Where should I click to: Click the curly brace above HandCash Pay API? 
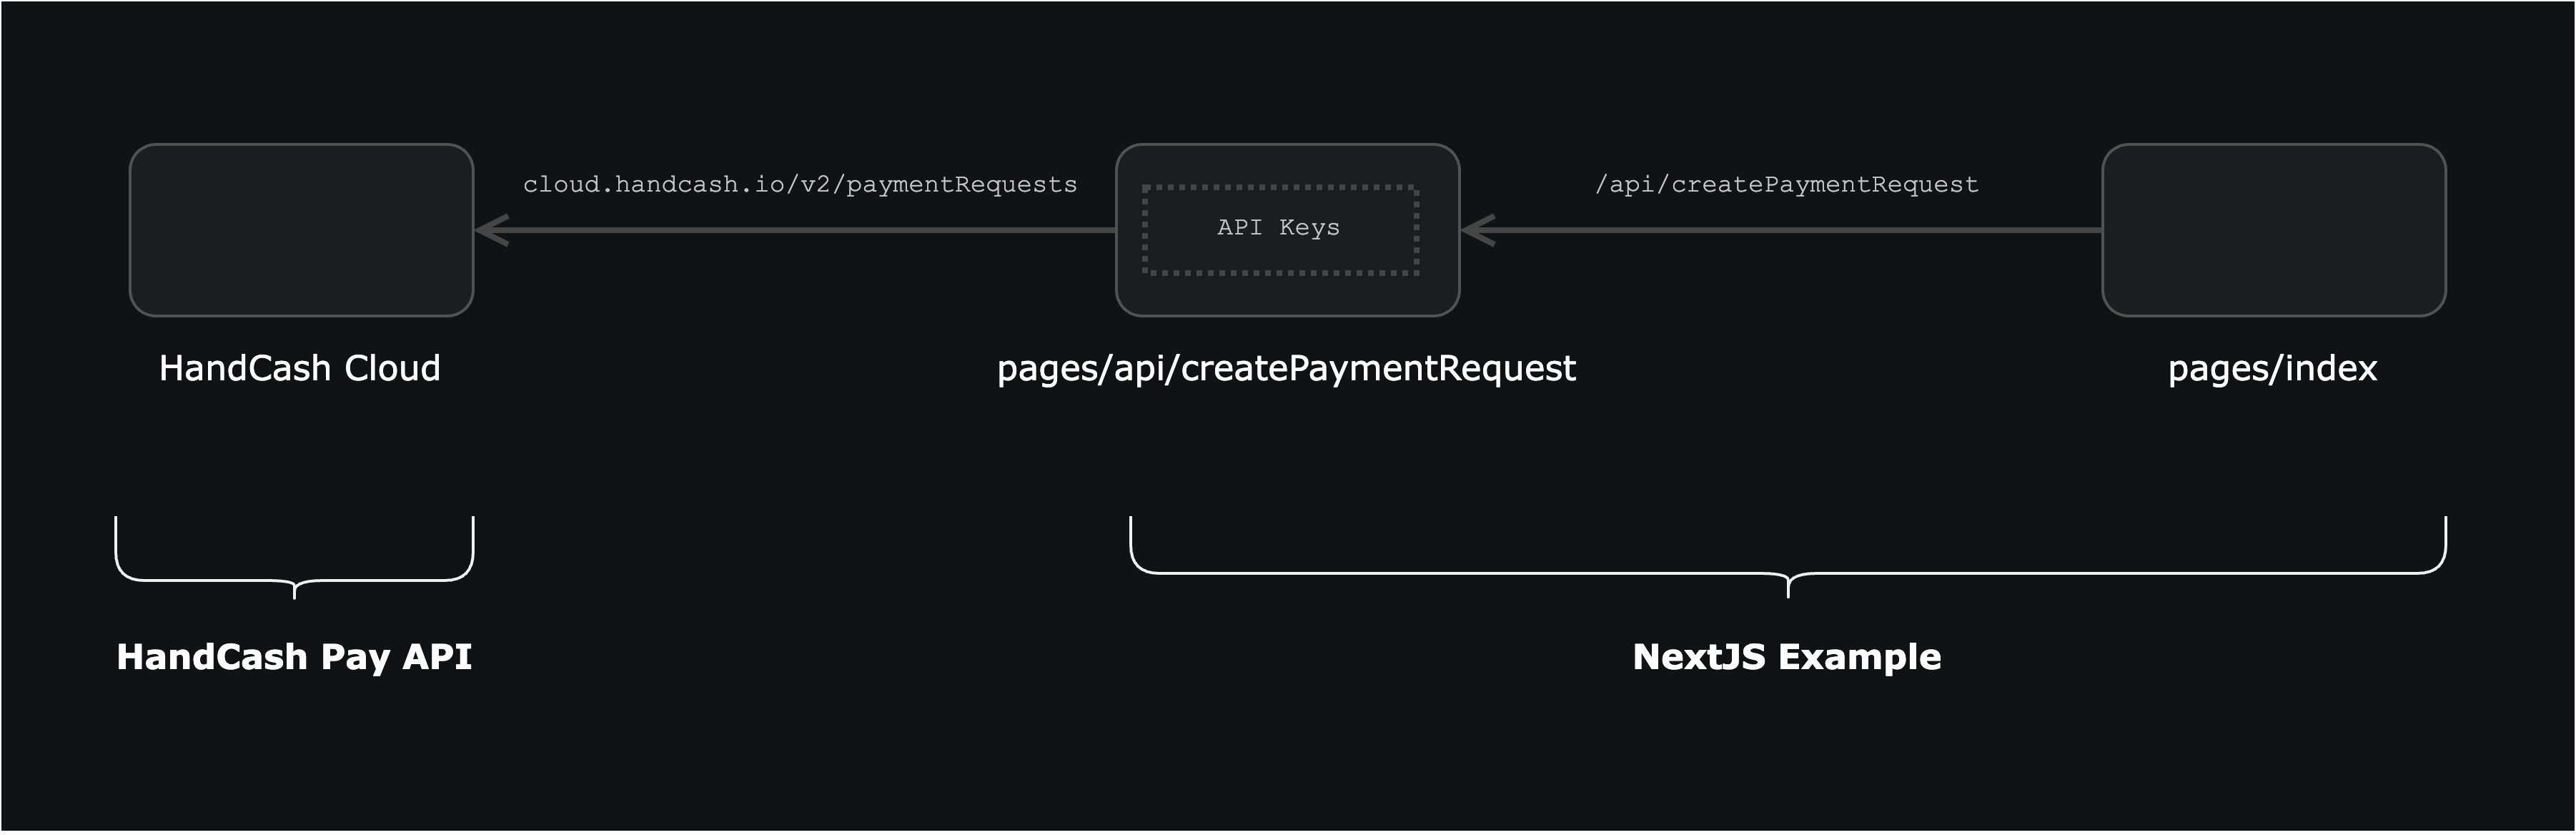[200, 579]
